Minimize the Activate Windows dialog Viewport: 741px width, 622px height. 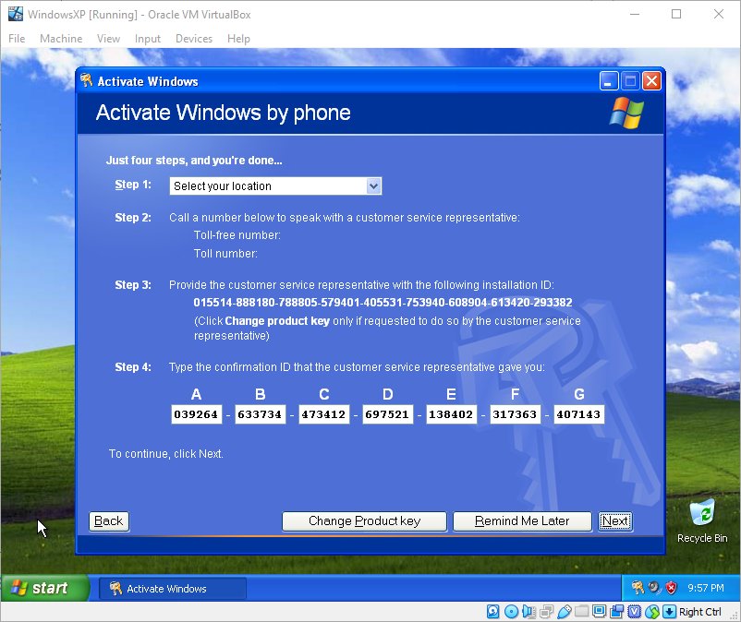609,81
